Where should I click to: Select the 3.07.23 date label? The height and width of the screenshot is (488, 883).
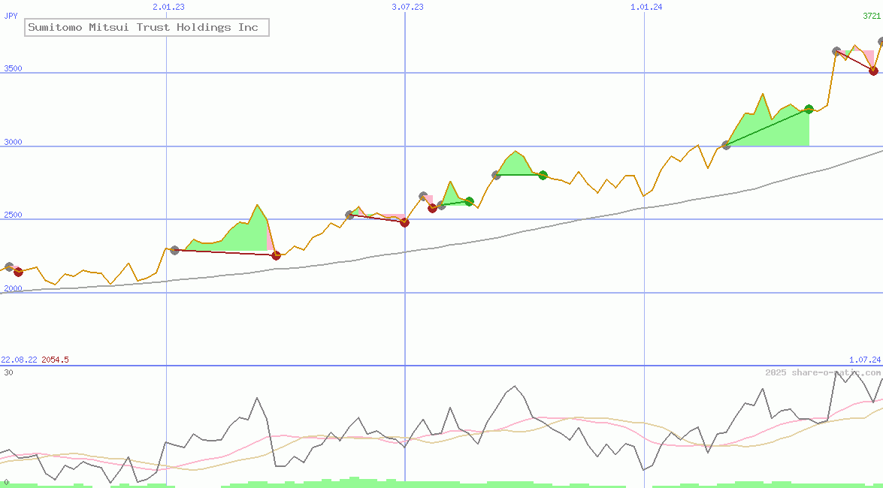pos(408,7)
